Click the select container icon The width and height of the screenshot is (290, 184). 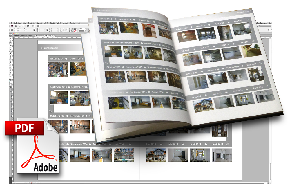(x=69, y=29)
